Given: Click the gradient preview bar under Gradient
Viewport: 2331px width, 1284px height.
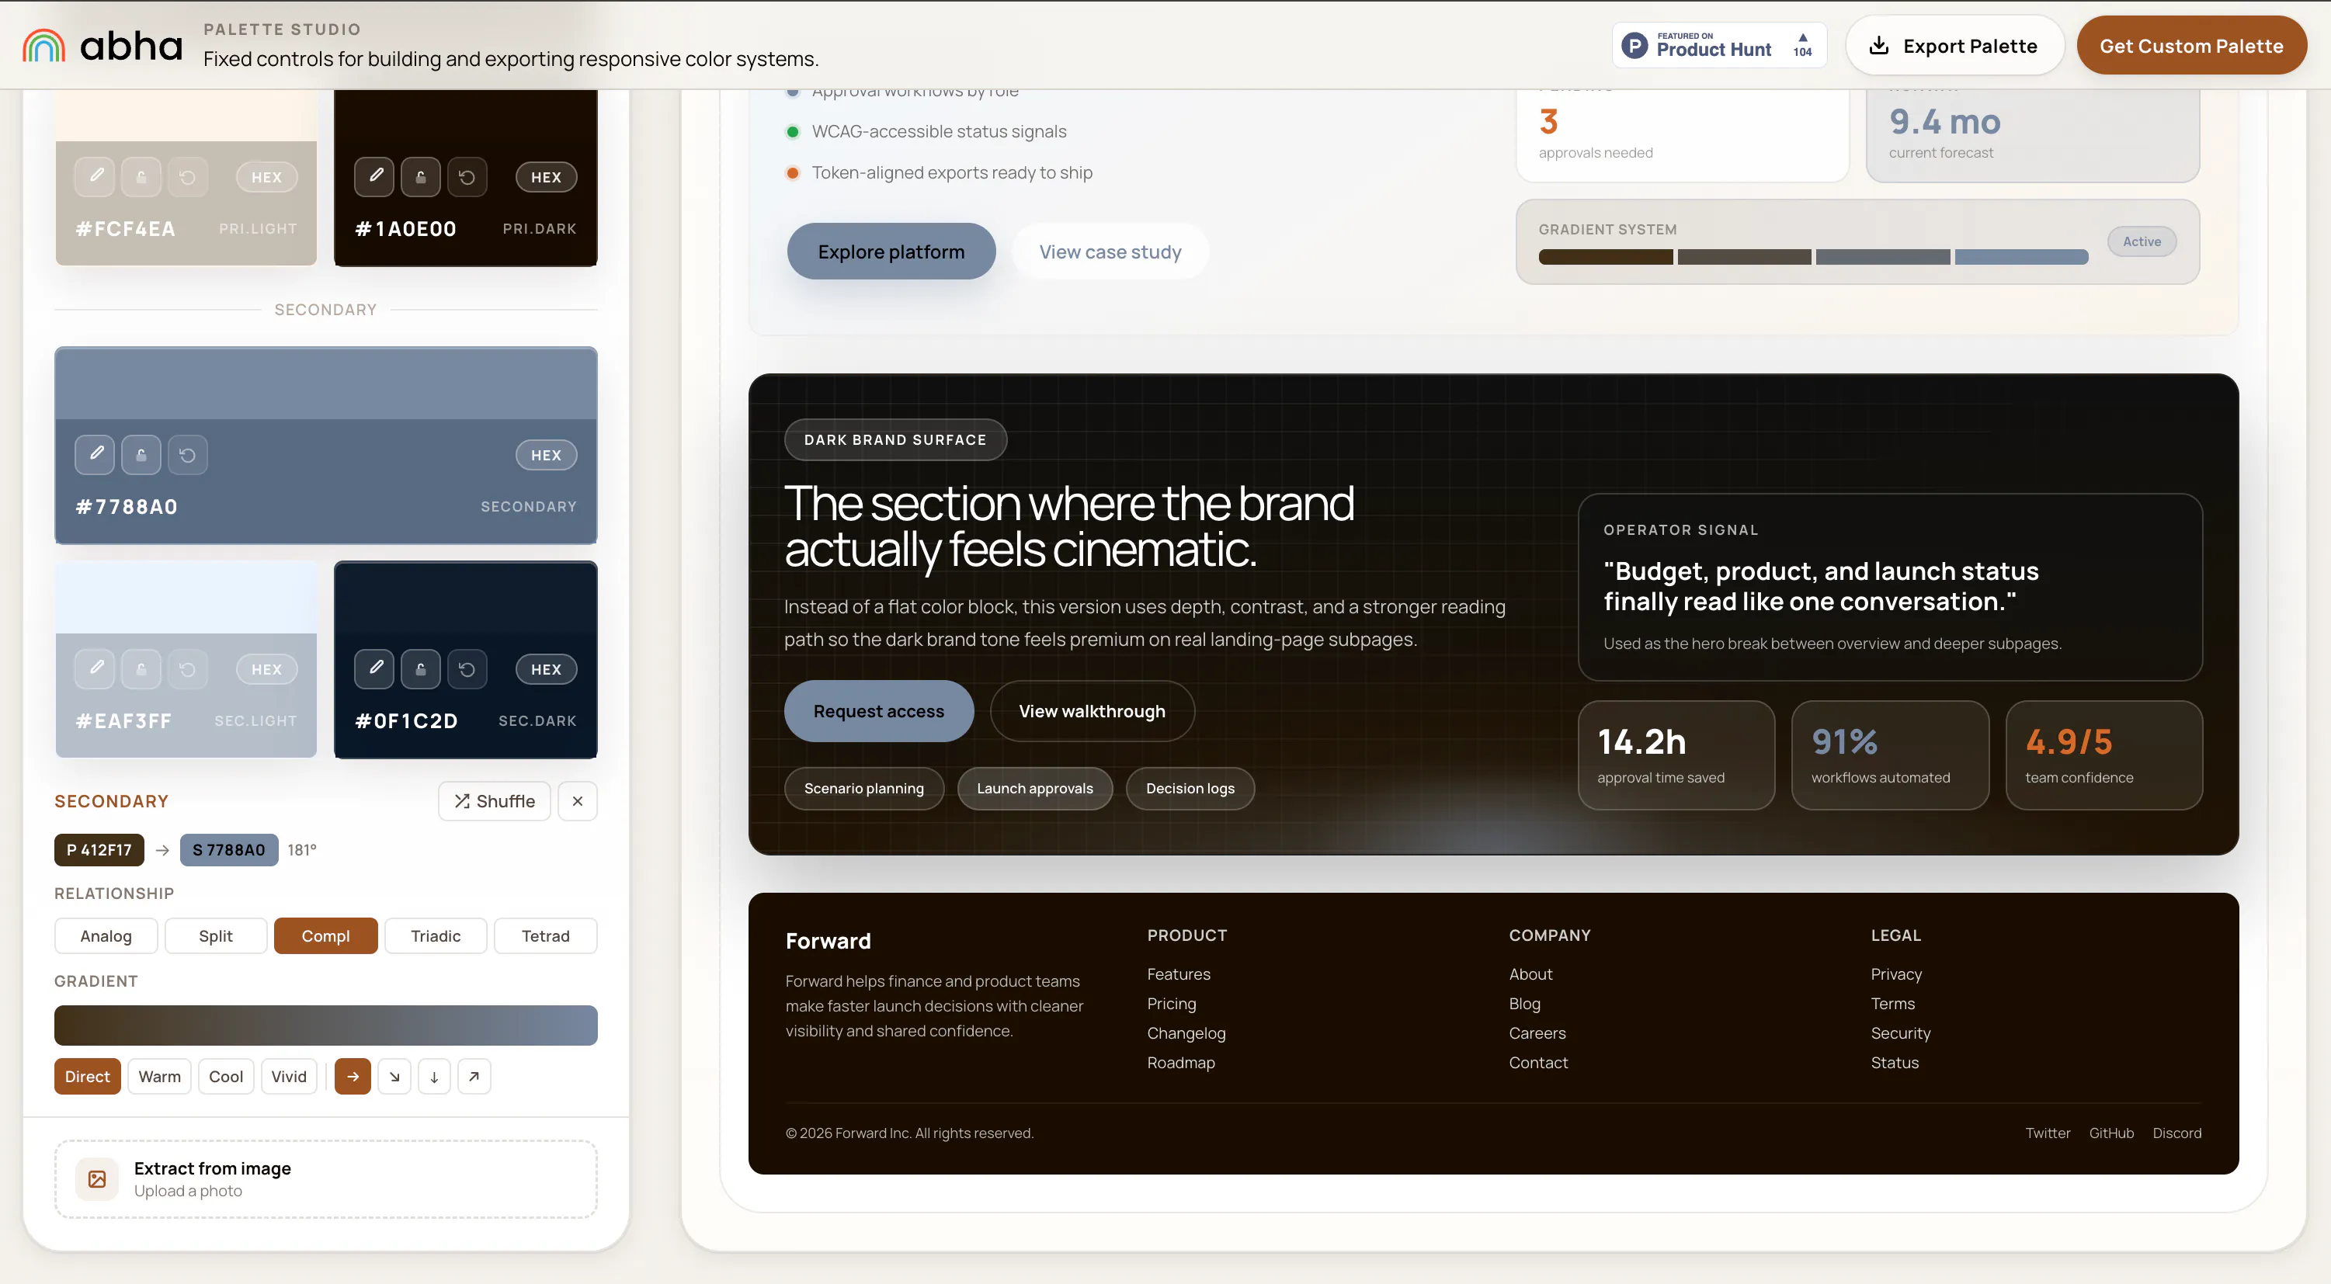Looking at the screenshot, I should click(326, 1025).
